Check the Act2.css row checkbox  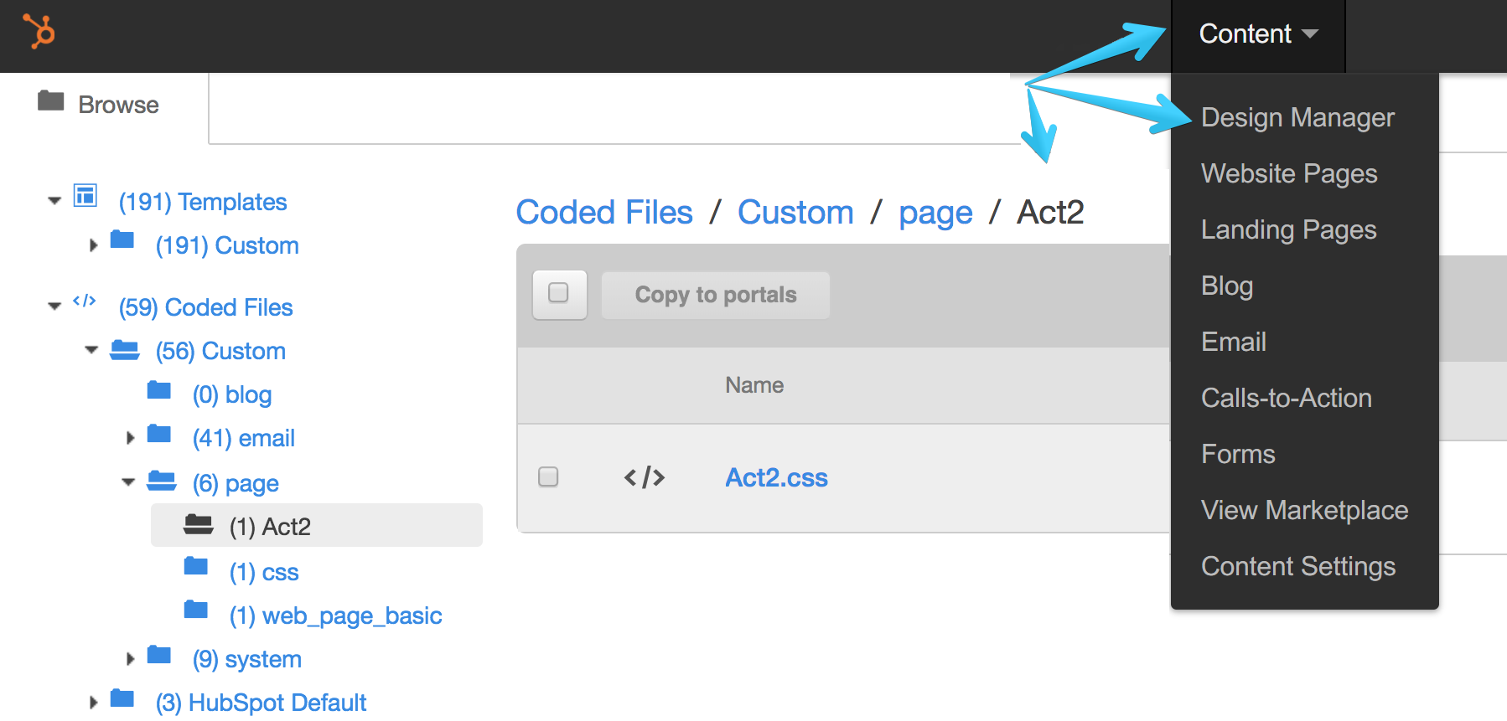pyautogui.click(x=548, y=476)
